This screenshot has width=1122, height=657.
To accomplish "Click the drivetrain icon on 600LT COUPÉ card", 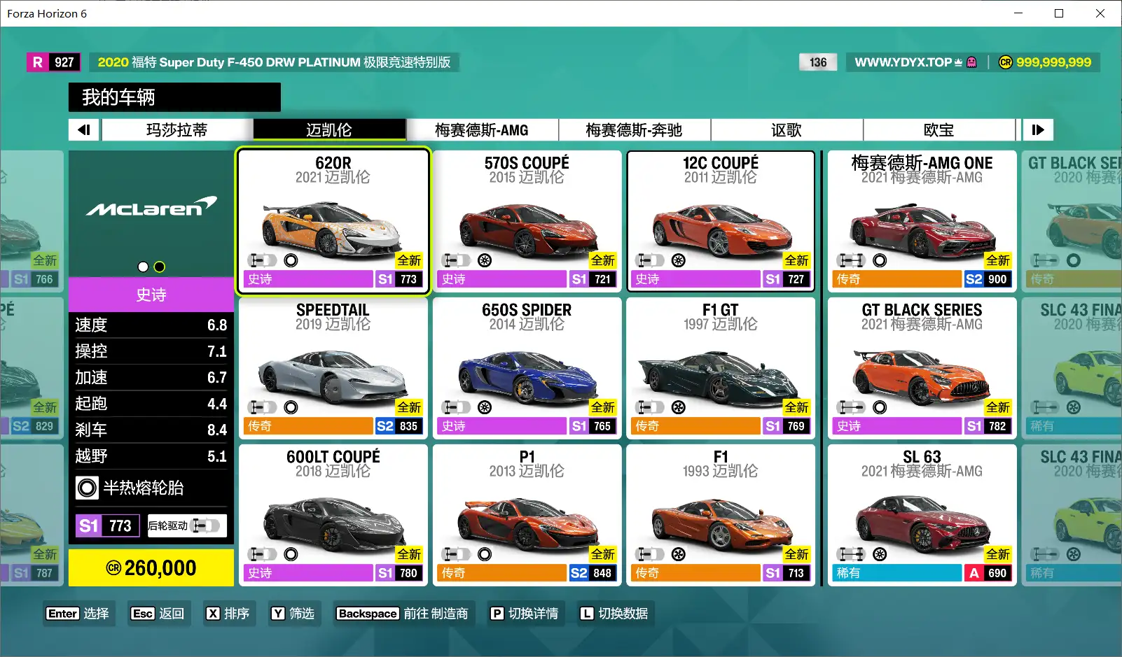I will point(263,554).
